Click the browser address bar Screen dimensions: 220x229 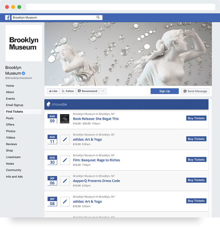[121, 7]
